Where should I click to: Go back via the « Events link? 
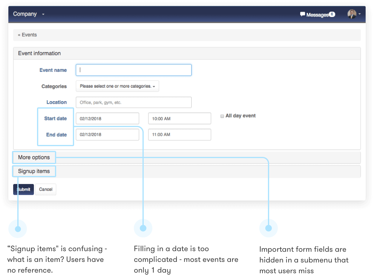pos(27,35)
